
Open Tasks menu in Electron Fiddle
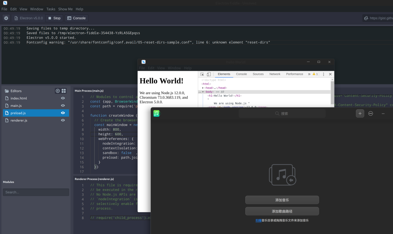pos(51,9)
